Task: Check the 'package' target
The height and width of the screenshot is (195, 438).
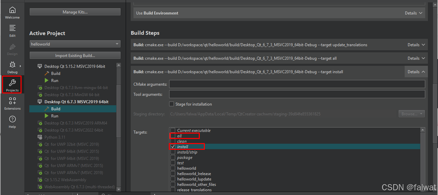Action: pos(173,158)
